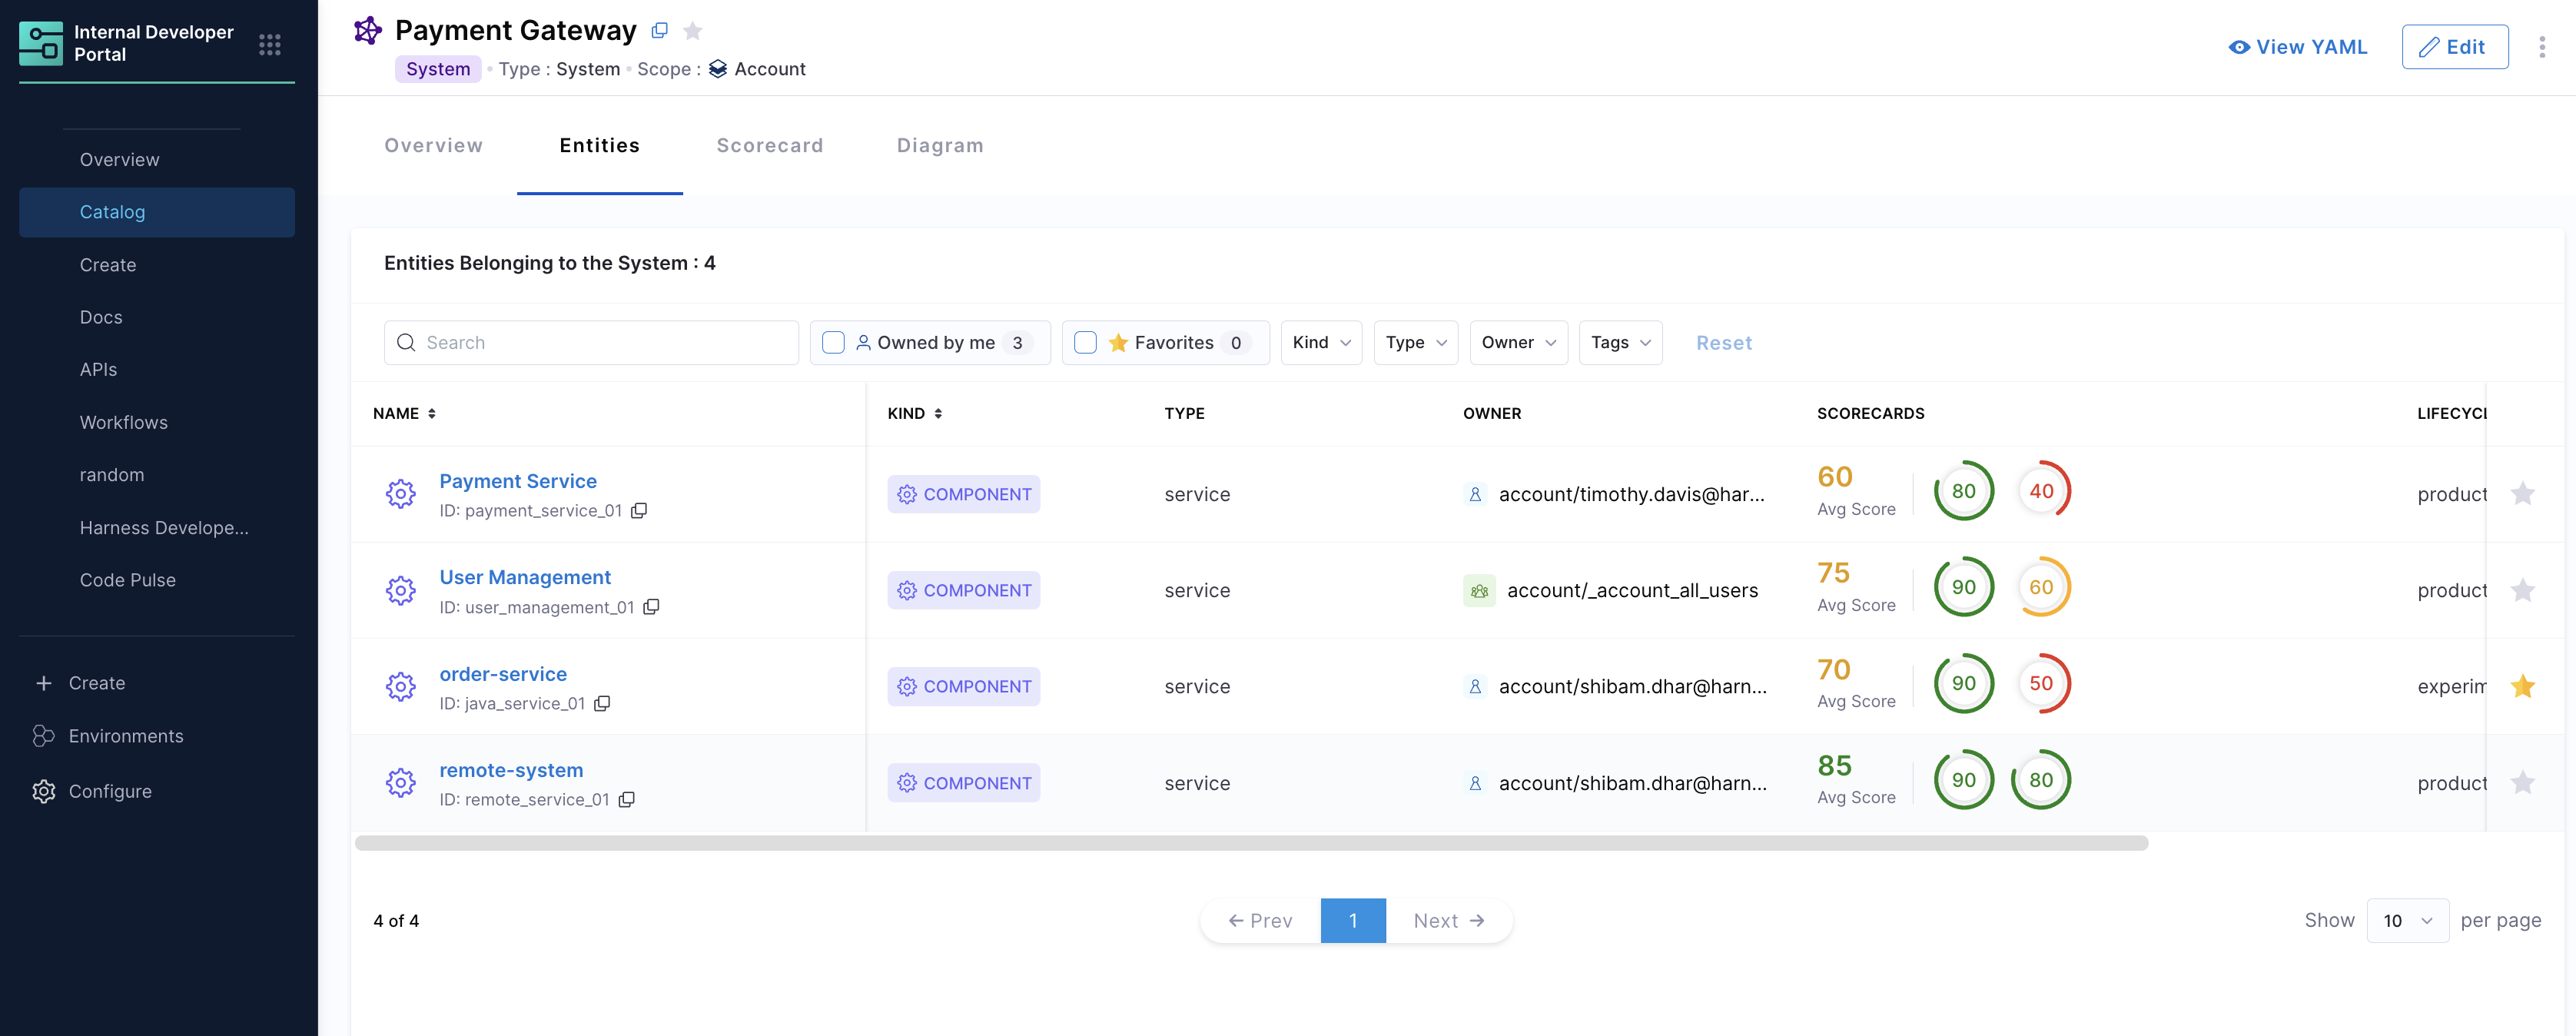Open the module switcher grid icon

point(269,44)
